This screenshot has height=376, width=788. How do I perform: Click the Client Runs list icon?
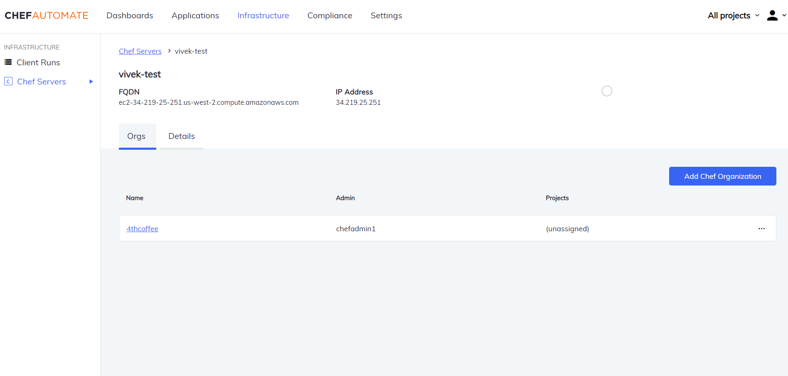[x=8, y=62]
